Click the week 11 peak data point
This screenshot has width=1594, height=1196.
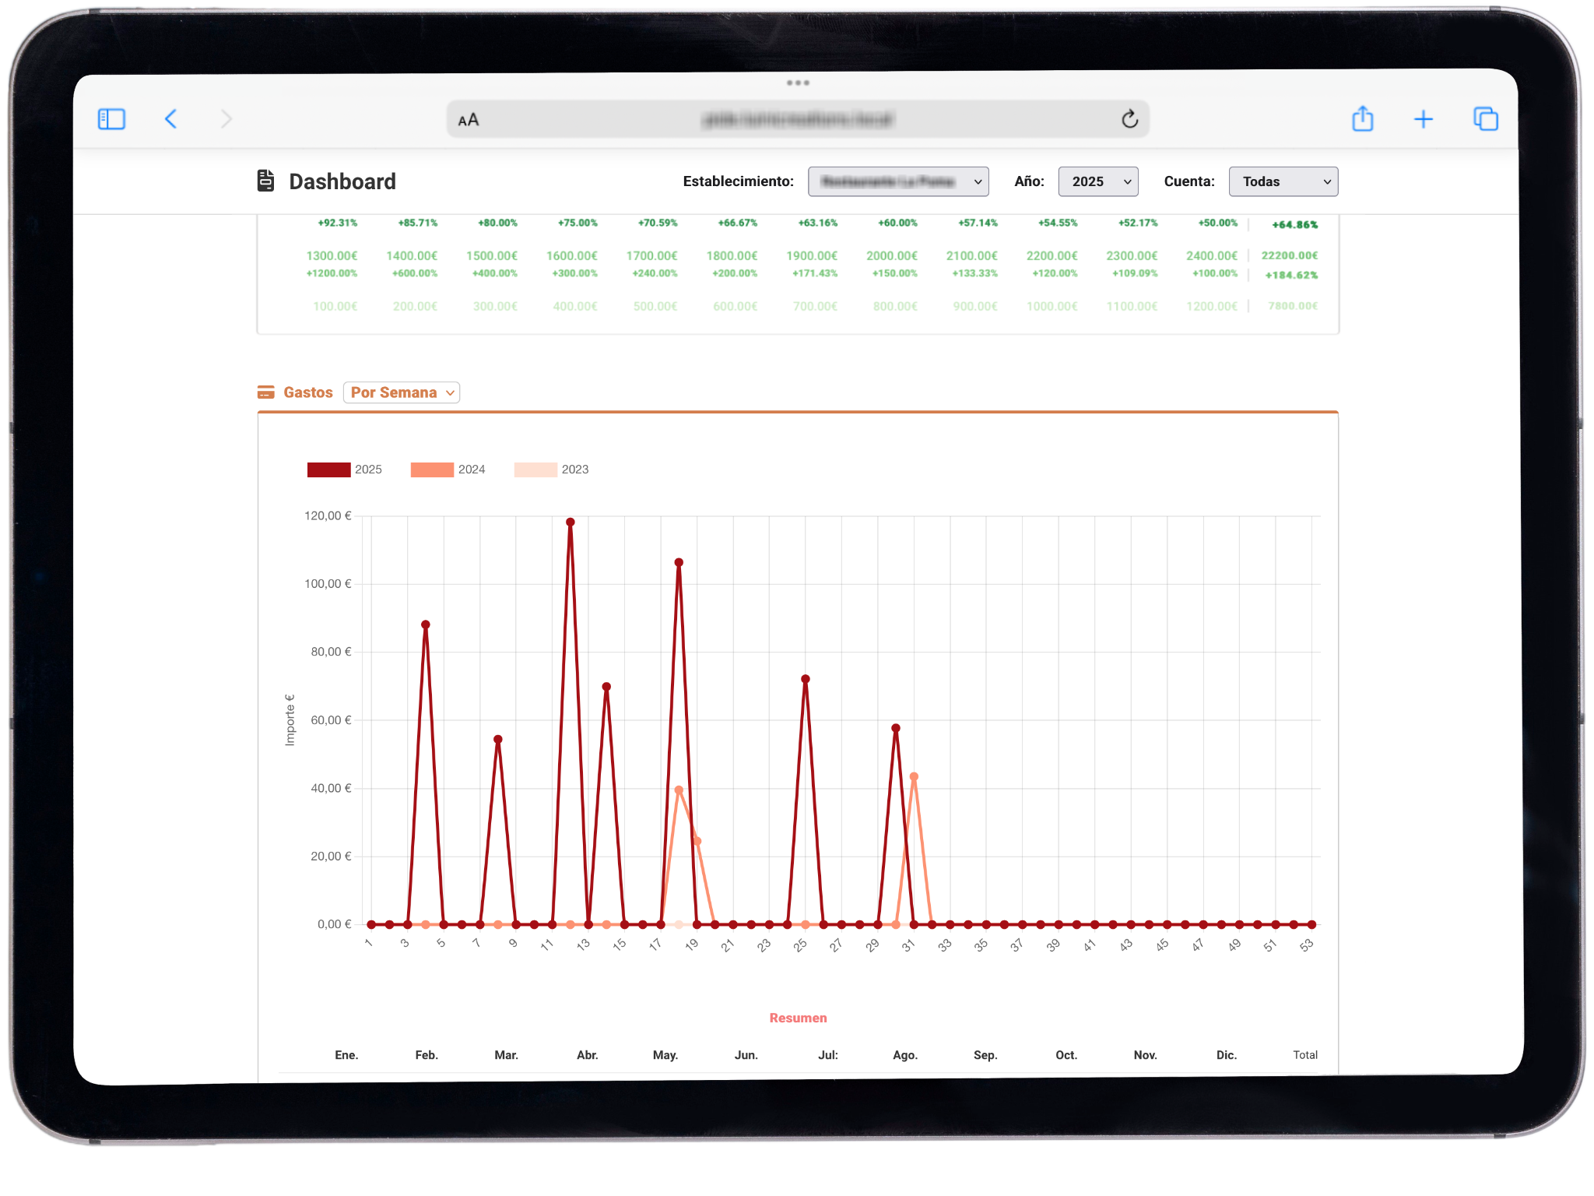pyautogui.click(x=571, y=522)
